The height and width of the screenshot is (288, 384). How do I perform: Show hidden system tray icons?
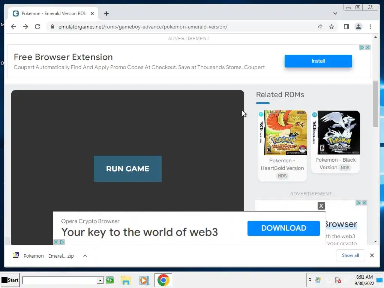coord(310,280)
